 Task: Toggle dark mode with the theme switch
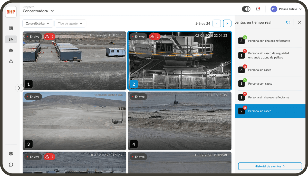coord(246,9)
